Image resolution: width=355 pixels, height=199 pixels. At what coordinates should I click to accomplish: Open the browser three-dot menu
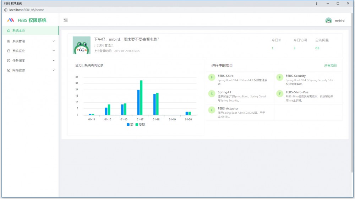coord(317,4)
